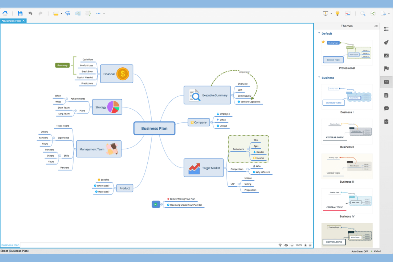Open the Image panel in the sidebar
The height and width of the screenshot is (262, 393).
click(386, 55)
